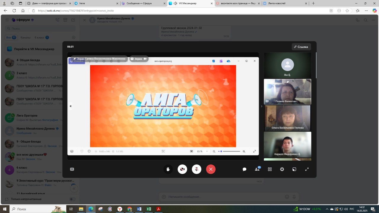Expand shared viewer to fullscreen arrow
The height and width of the screenshot is (213, 379).
pyautogui.click(x=254, y=151)
